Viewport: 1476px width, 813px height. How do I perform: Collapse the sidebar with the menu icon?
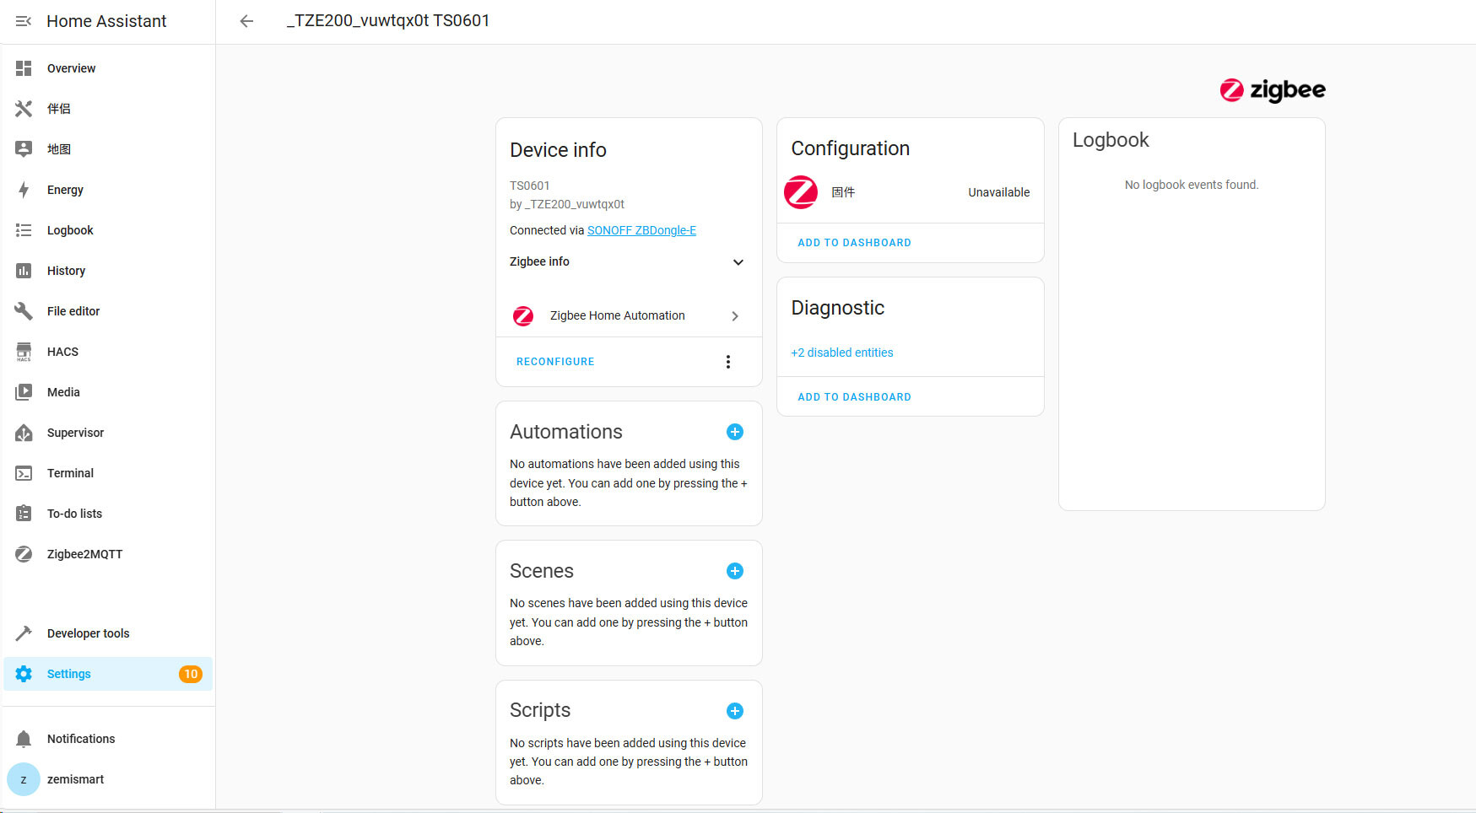point(23,21)
